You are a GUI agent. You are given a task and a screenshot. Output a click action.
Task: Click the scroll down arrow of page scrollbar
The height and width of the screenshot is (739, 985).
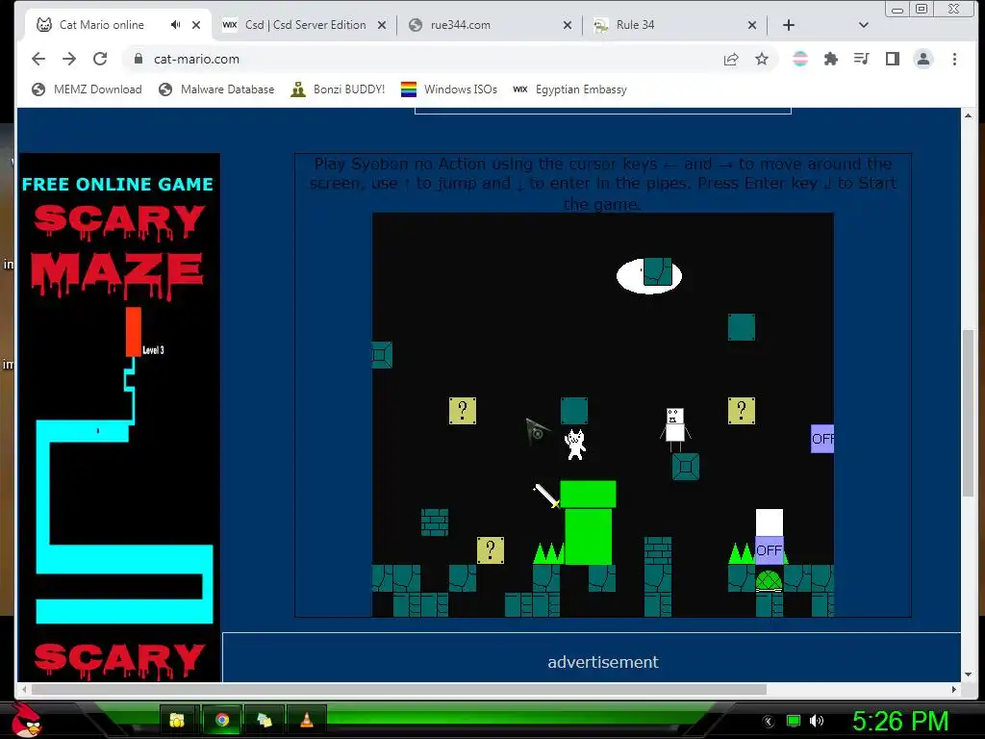tap(968, 675)
